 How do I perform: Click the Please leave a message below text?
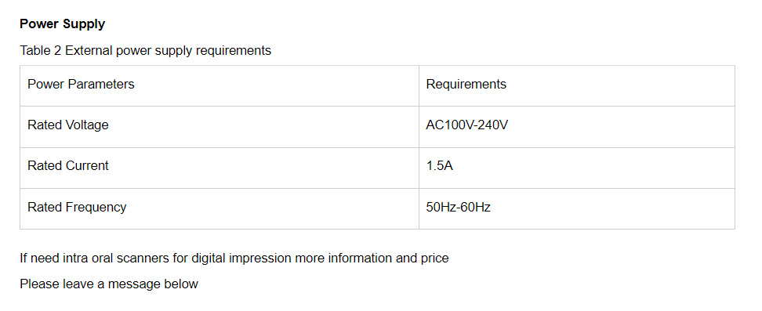point(109,284)
